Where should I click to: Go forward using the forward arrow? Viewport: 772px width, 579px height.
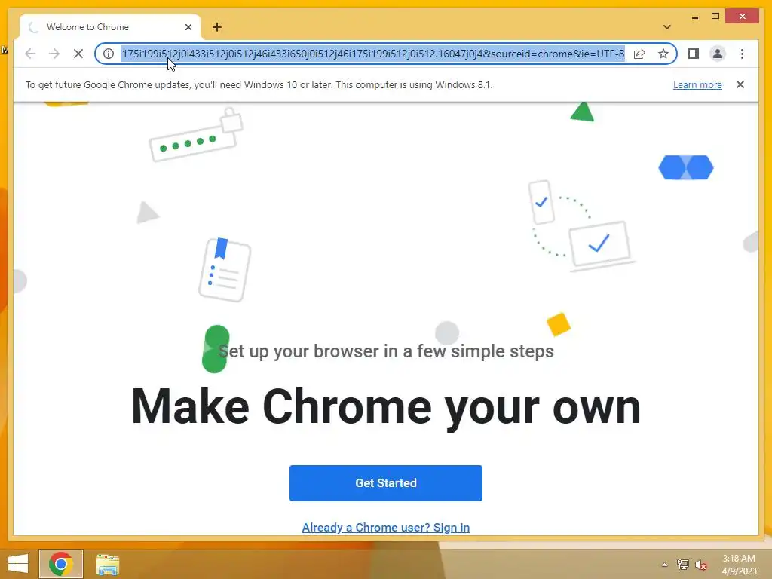coord(54,54)
